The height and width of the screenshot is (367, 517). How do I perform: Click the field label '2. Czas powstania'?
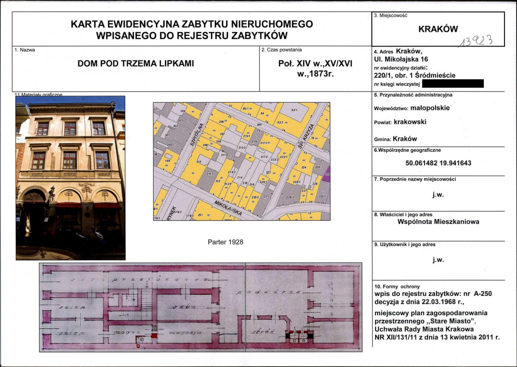pos(281,50)
